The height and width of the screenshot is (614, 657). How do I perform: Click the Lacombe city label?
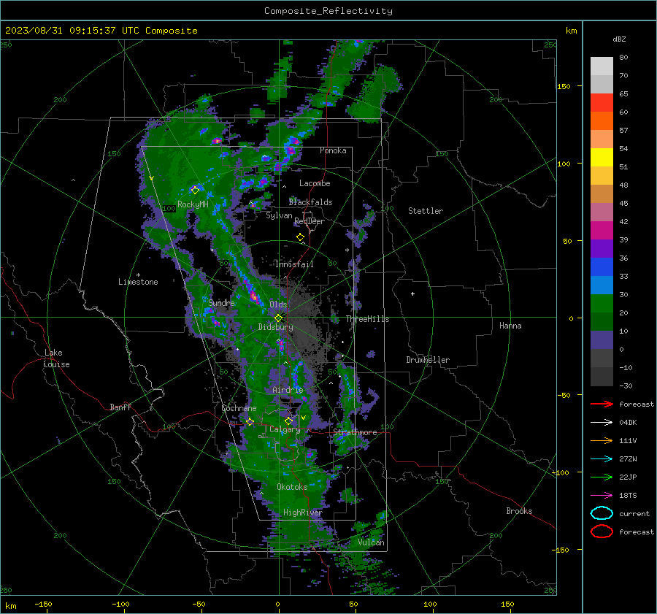tap(315, 183)
